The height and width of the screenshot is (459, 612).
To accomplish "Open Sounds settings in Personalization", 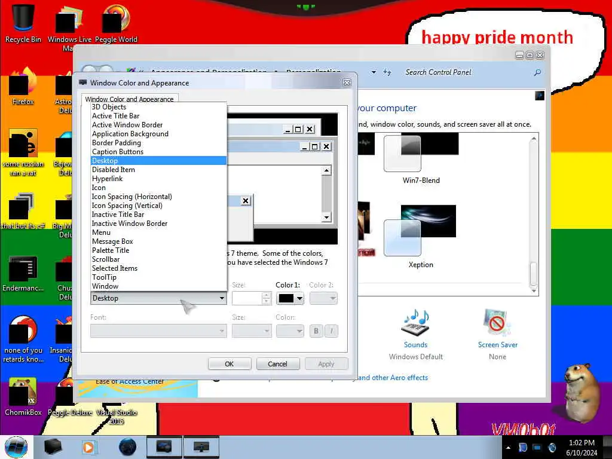I will tap(416, 345).
